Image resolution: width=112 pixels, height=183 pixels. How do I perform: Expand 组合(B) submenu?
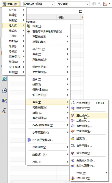coord(48,79)
